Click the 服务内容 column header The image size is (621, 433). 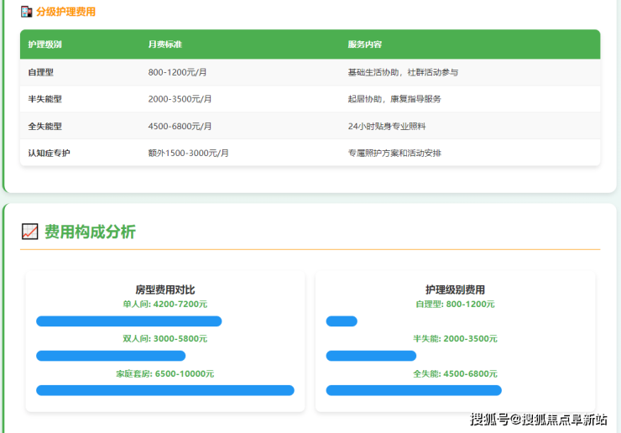point(365,44)
